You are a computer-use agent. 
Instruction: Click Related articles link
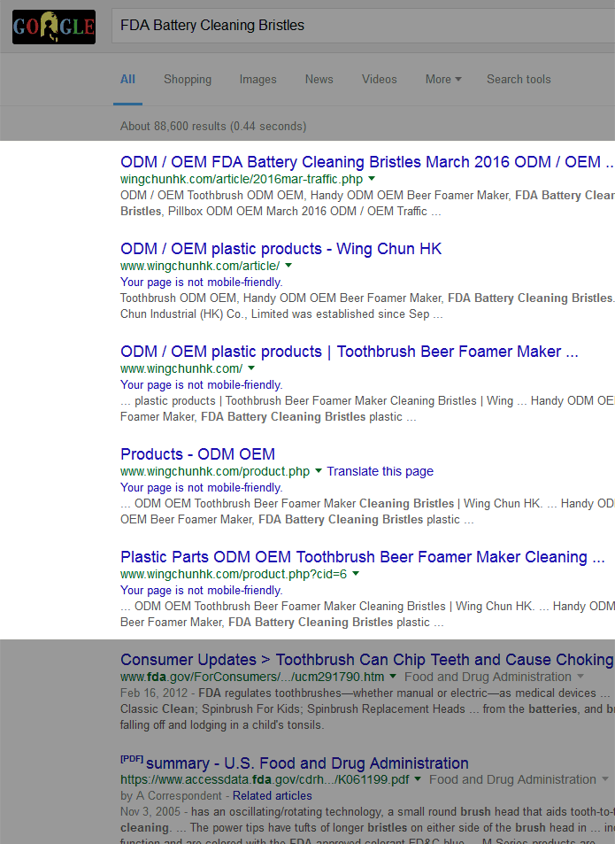(x=272, y=795)
